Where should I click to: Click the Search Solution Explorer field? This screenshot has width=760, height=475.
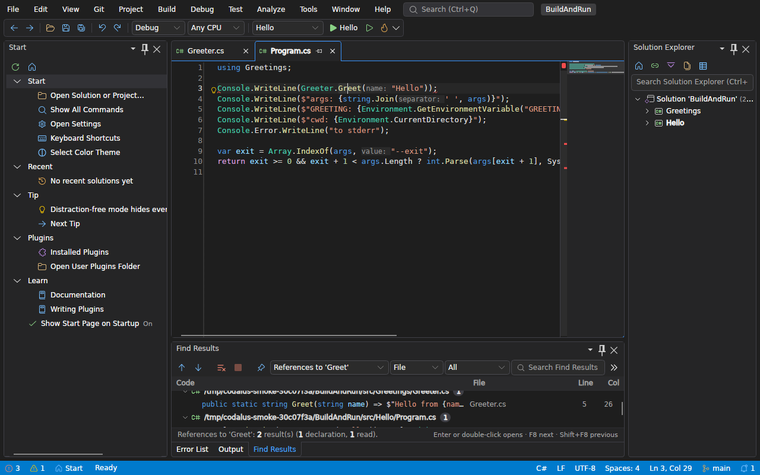pyautogui.click(x=692, y=82)
